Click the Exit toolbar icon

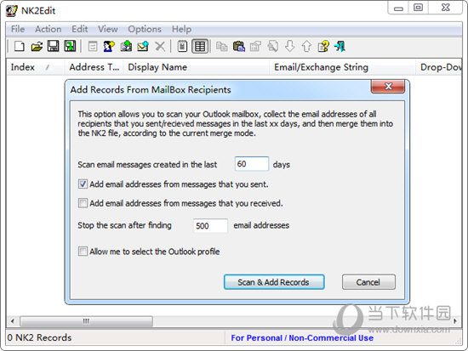[x=340, y=47]
